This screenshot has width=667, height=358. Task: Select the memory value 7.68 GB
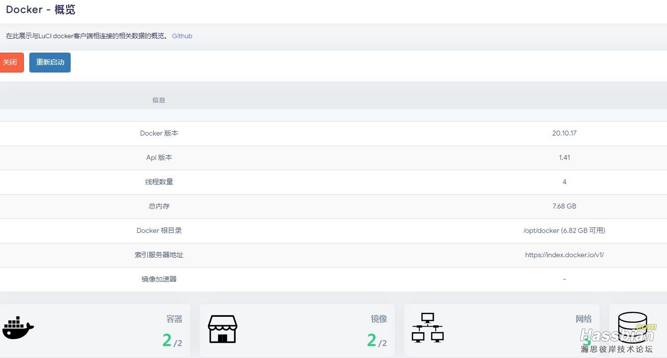[565, 207]
